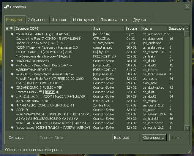The width and height of the screenshot is (194, 156).
Task: Click shield icon on AvJeux Dust2 row
Action: coord(12,65)
